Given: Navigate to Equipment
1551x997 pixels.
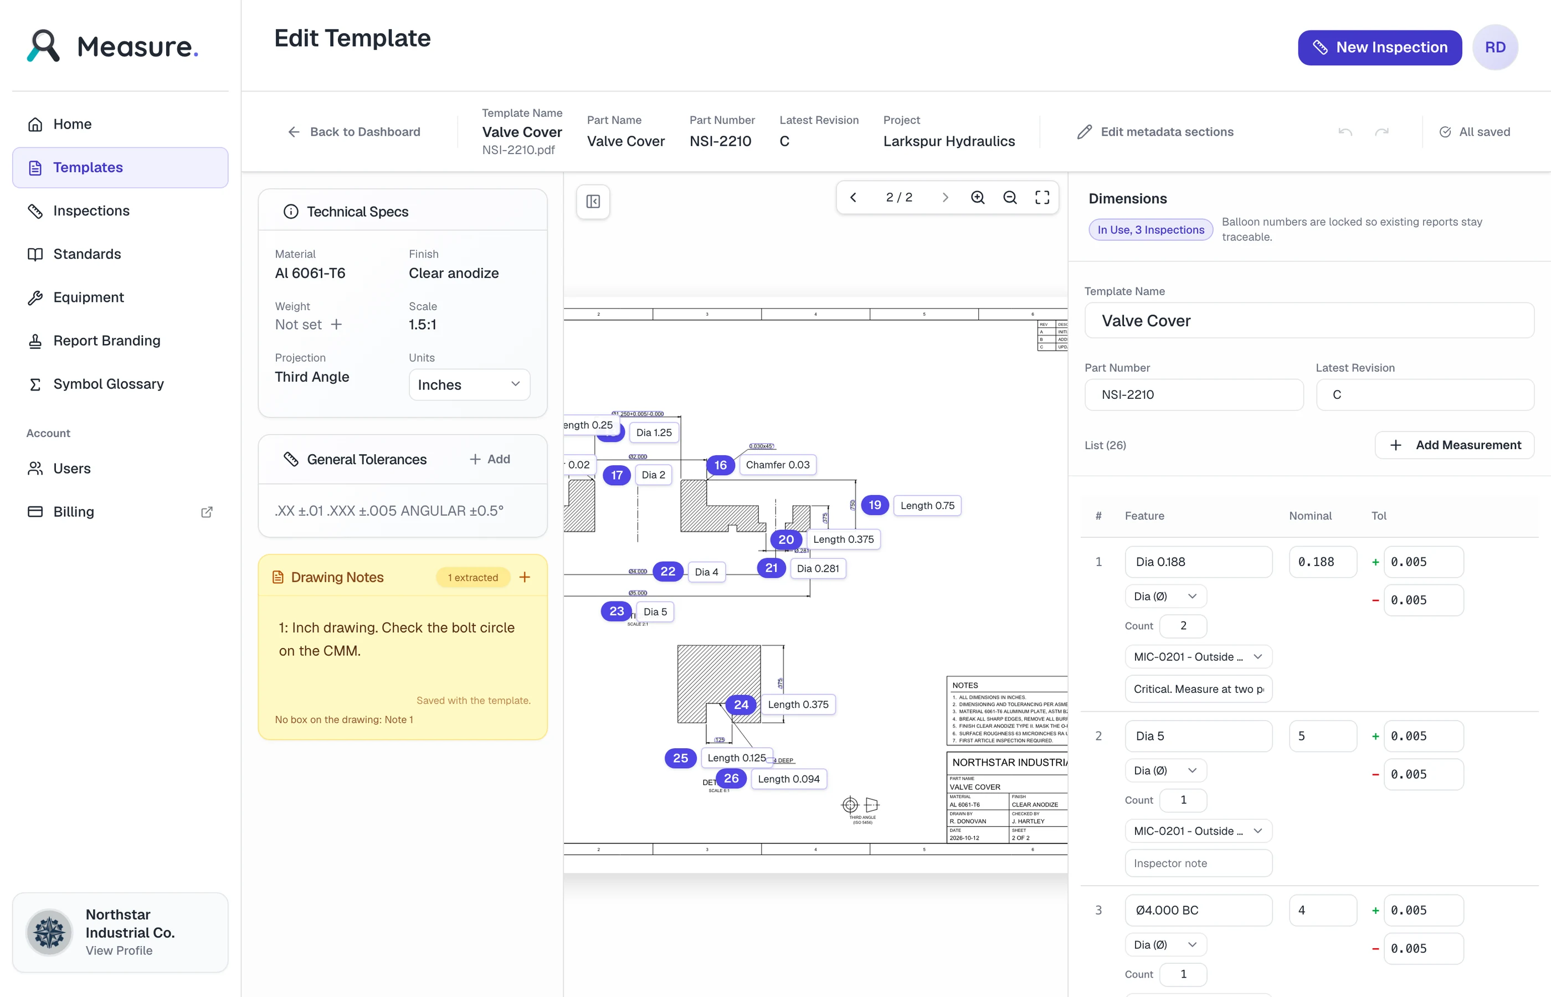Looking at the screenshot, I should pos(120,297).
